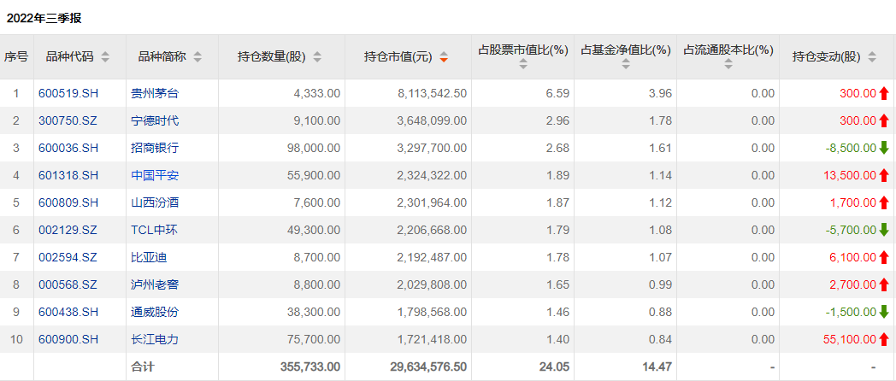Select holding quantity 75,700.00 cell
The height and width of the screenshot is (381, 896).
315,340
